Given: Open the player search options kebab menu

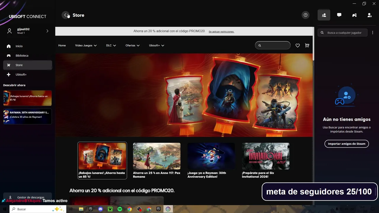Looking at the screenshot, I should click(373, 33).
